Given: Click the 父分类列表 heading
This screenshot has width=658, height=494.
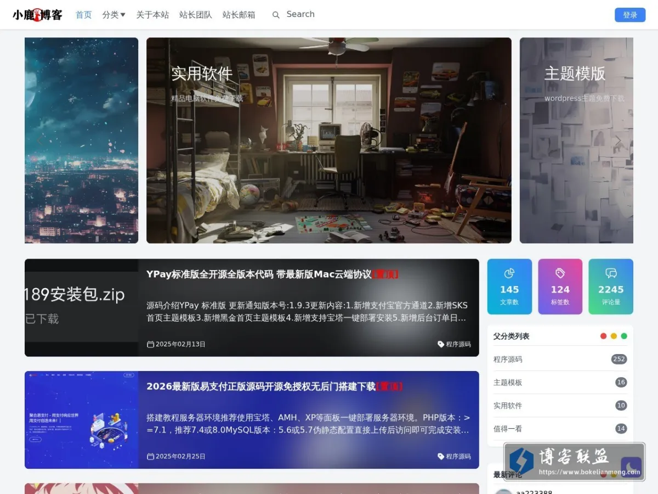Looking at the screenshot, I should pos(511,336).
